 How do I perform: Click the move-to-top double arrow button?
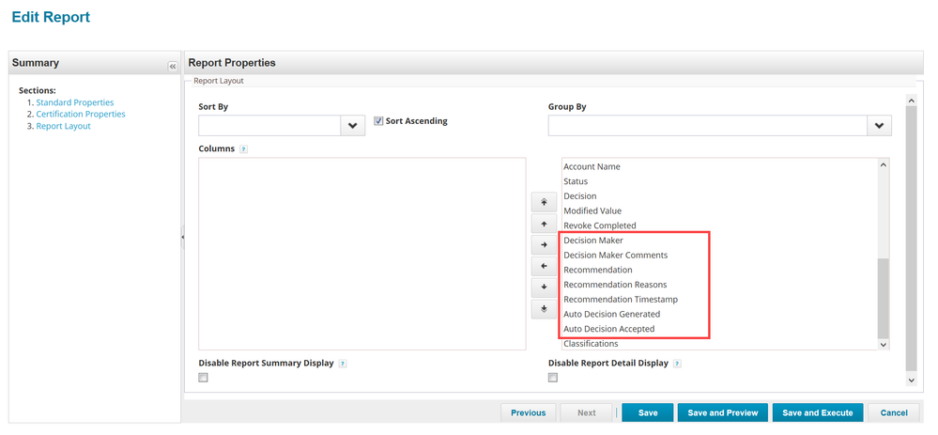pos(544,203)
